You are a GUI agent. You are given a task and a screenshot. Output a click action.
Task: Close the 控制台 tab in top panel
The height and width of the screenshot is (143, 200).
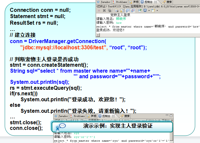click(155, 2)
